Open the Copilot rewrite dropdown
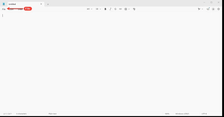Screen dimensions: 224x117 click(x=201, y=9)
